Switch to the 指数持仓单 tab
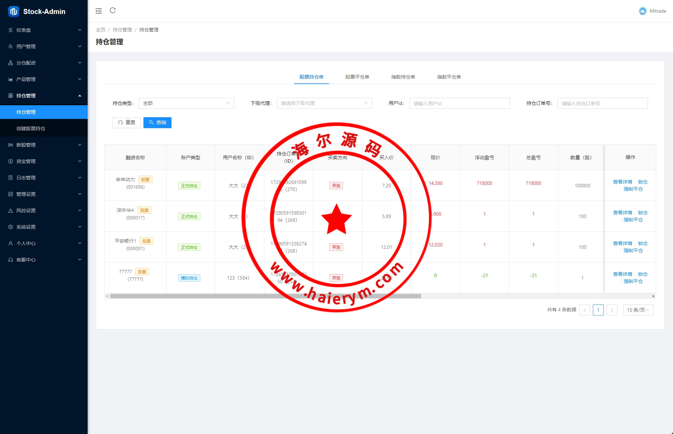The height and width of the screenshot is (434, 673). pyautogui.click(x=403, y=77)
